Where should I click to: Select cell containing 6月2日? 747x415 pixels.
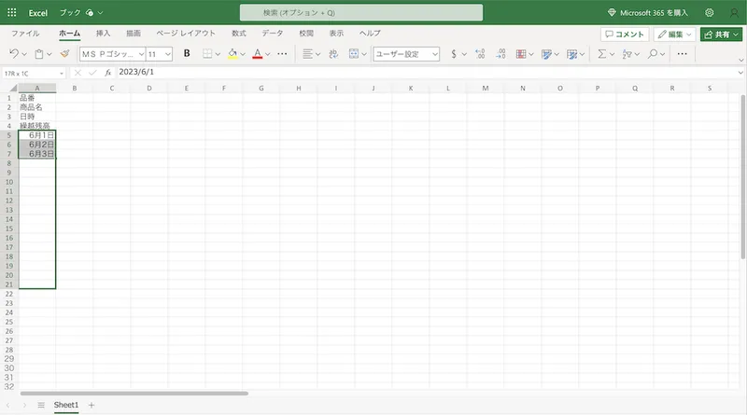coord(37,145)
